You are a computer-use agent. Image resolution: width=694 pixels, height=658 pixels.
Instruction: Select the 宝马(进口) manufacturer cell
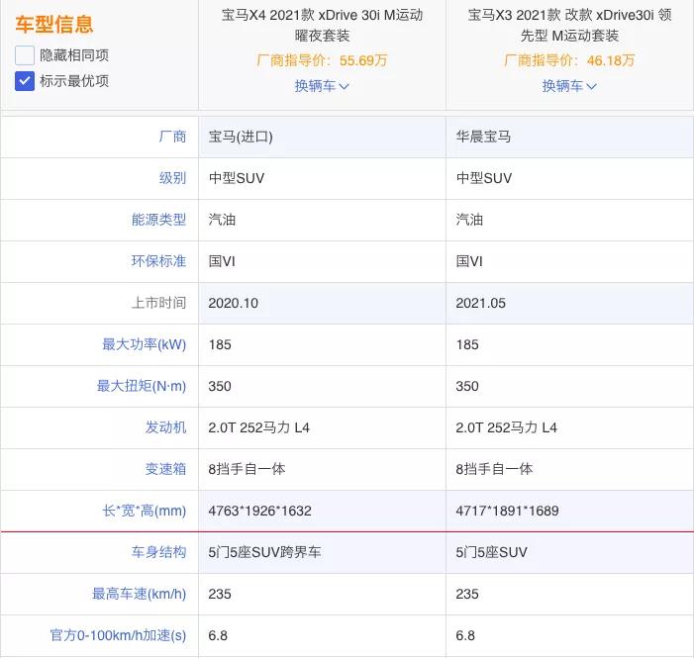322,137
